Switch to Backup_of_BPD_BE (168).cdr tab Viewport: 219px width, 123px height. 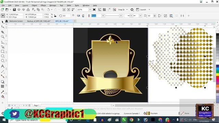[x=39, y=21]
